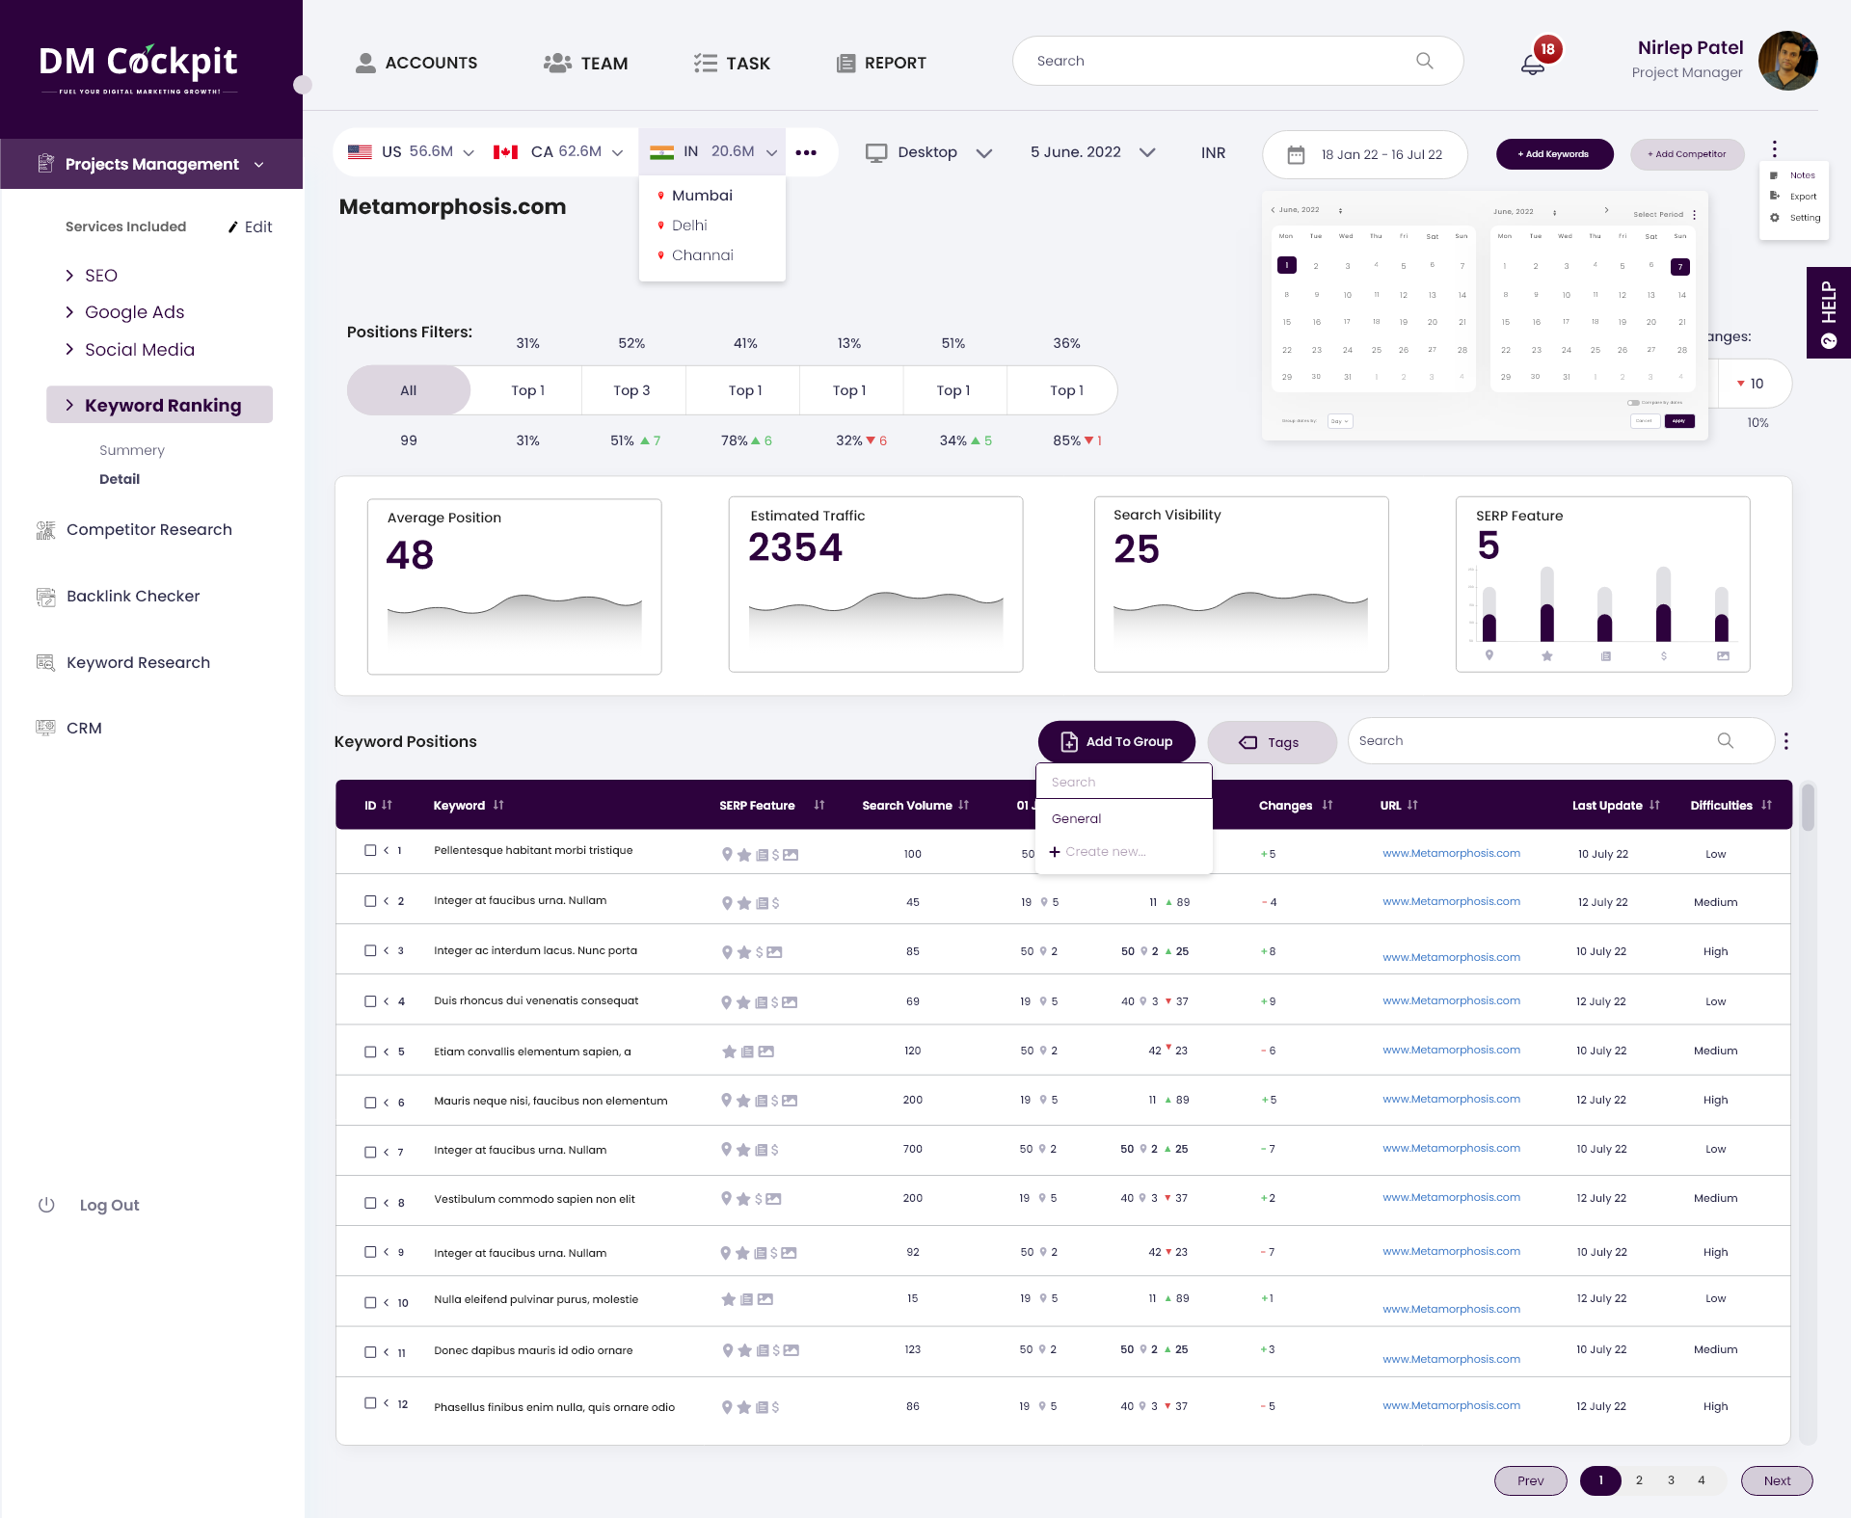1851x1518 pixels.
Task: Click the Log Out power icon
Action: tap(46, 1205)
